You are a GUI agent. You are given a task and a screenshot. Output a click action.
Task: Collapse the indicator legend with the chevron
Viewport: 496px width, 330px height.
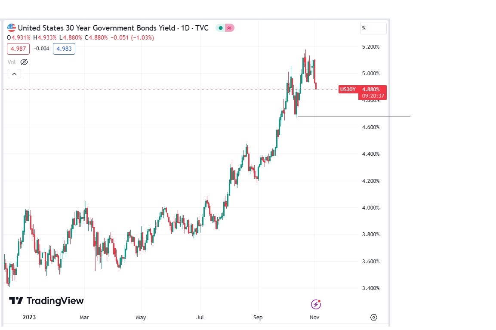[x=14, y=74]
